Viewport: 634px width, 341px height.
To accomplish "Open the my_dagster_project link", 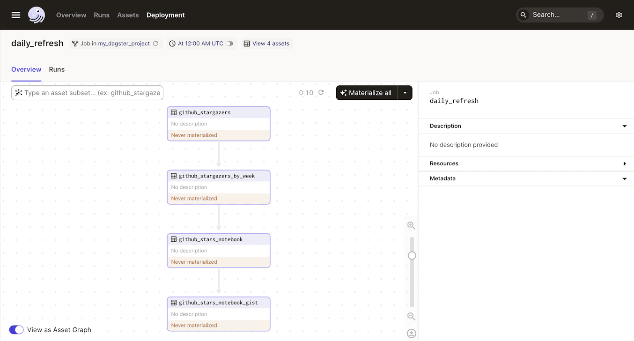I will [x=124, y=44].
